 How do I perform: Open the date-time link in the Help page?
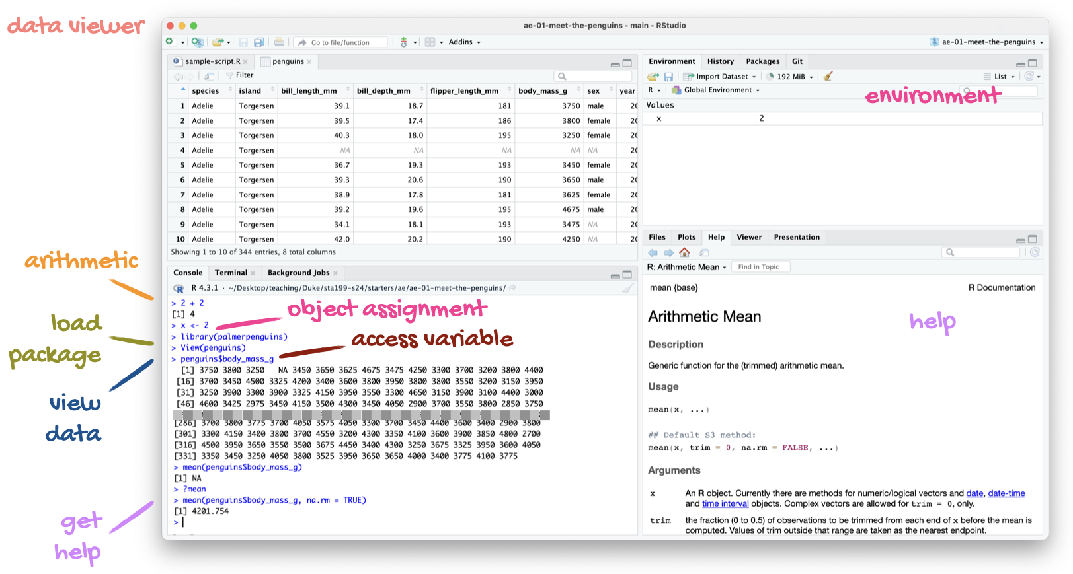1006,493
